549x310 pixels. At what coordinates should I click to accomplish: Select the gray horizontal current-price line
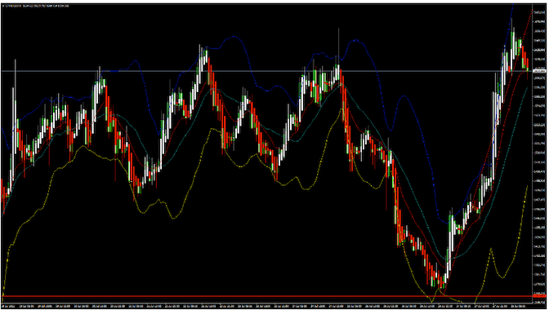point(266,71)
